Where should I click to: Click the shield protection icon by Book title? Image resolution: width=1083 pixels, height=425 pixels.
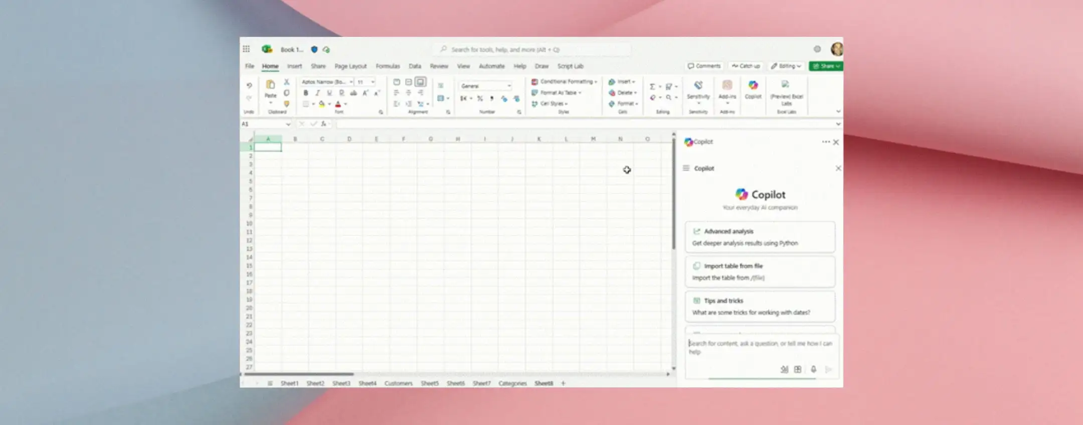click(x=314, y=50)
